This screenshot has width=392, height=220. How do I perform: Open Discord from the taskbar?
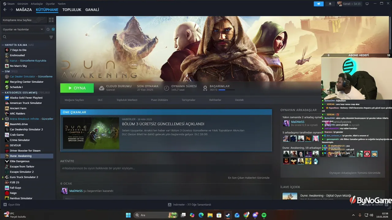pos(255,215)
